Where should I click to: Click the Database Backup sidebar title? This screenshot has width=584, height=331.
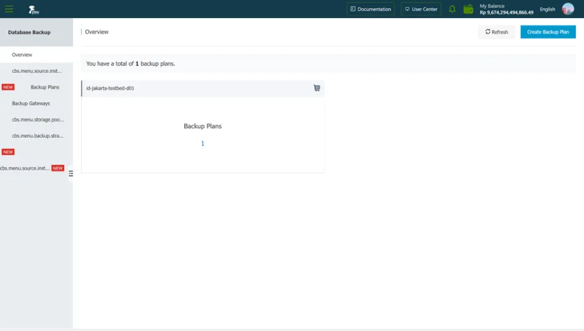pyautogui.click(x=29, y=32)
